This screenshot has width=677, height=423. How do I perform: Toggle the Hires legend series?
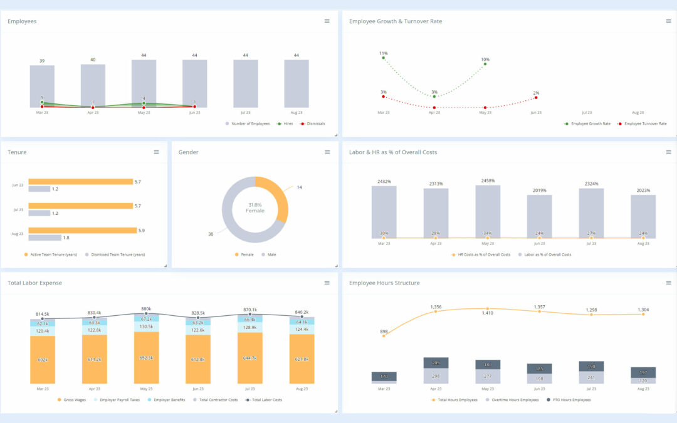click(x=285, y=123)
